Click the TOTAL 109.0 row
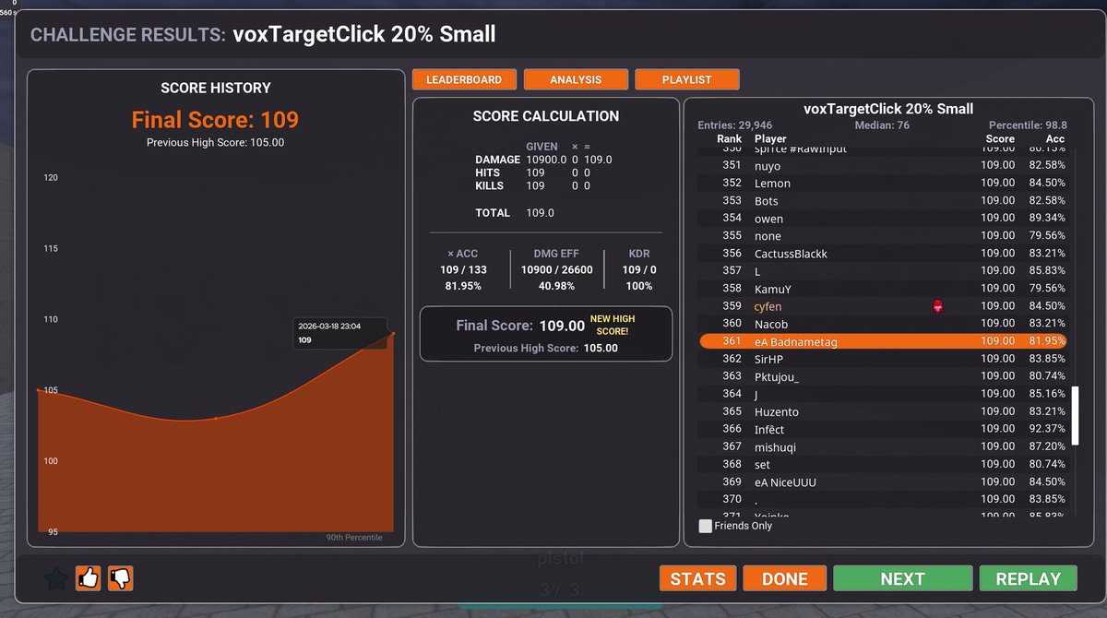 pos(515,213)
